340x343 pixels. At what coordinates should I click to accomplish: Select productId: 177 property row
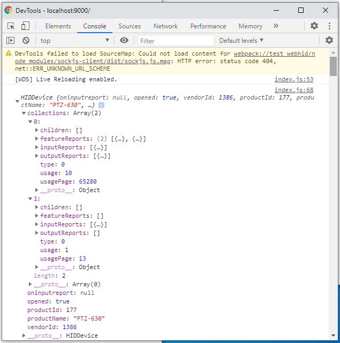click(52, 310)
